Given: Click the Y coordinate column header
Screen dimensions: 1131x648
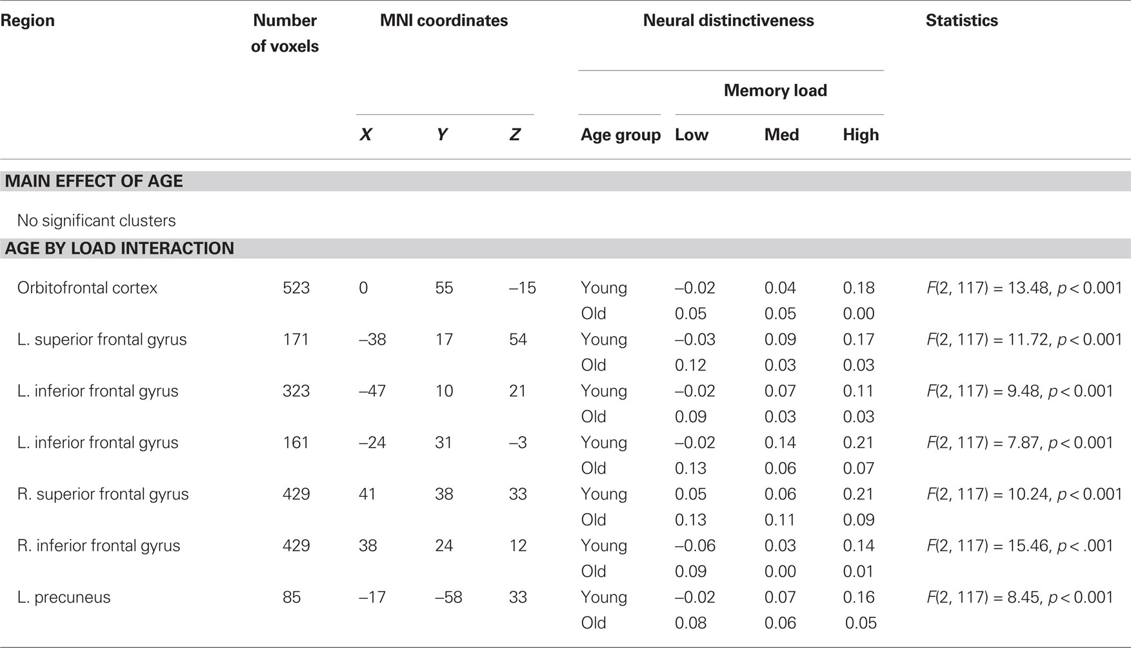Looking at the screenshot, I should tap(442, 135).
